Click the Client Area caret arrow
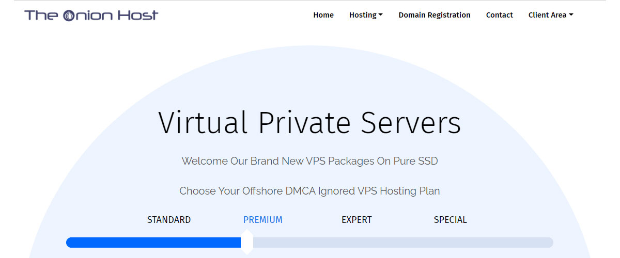This screenshot has width=620, height=258. pos(571,15)
